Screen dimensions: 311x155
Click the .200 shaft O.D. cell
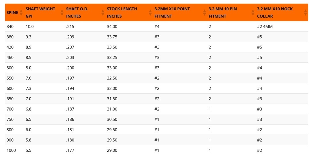[x=70, y=68]
